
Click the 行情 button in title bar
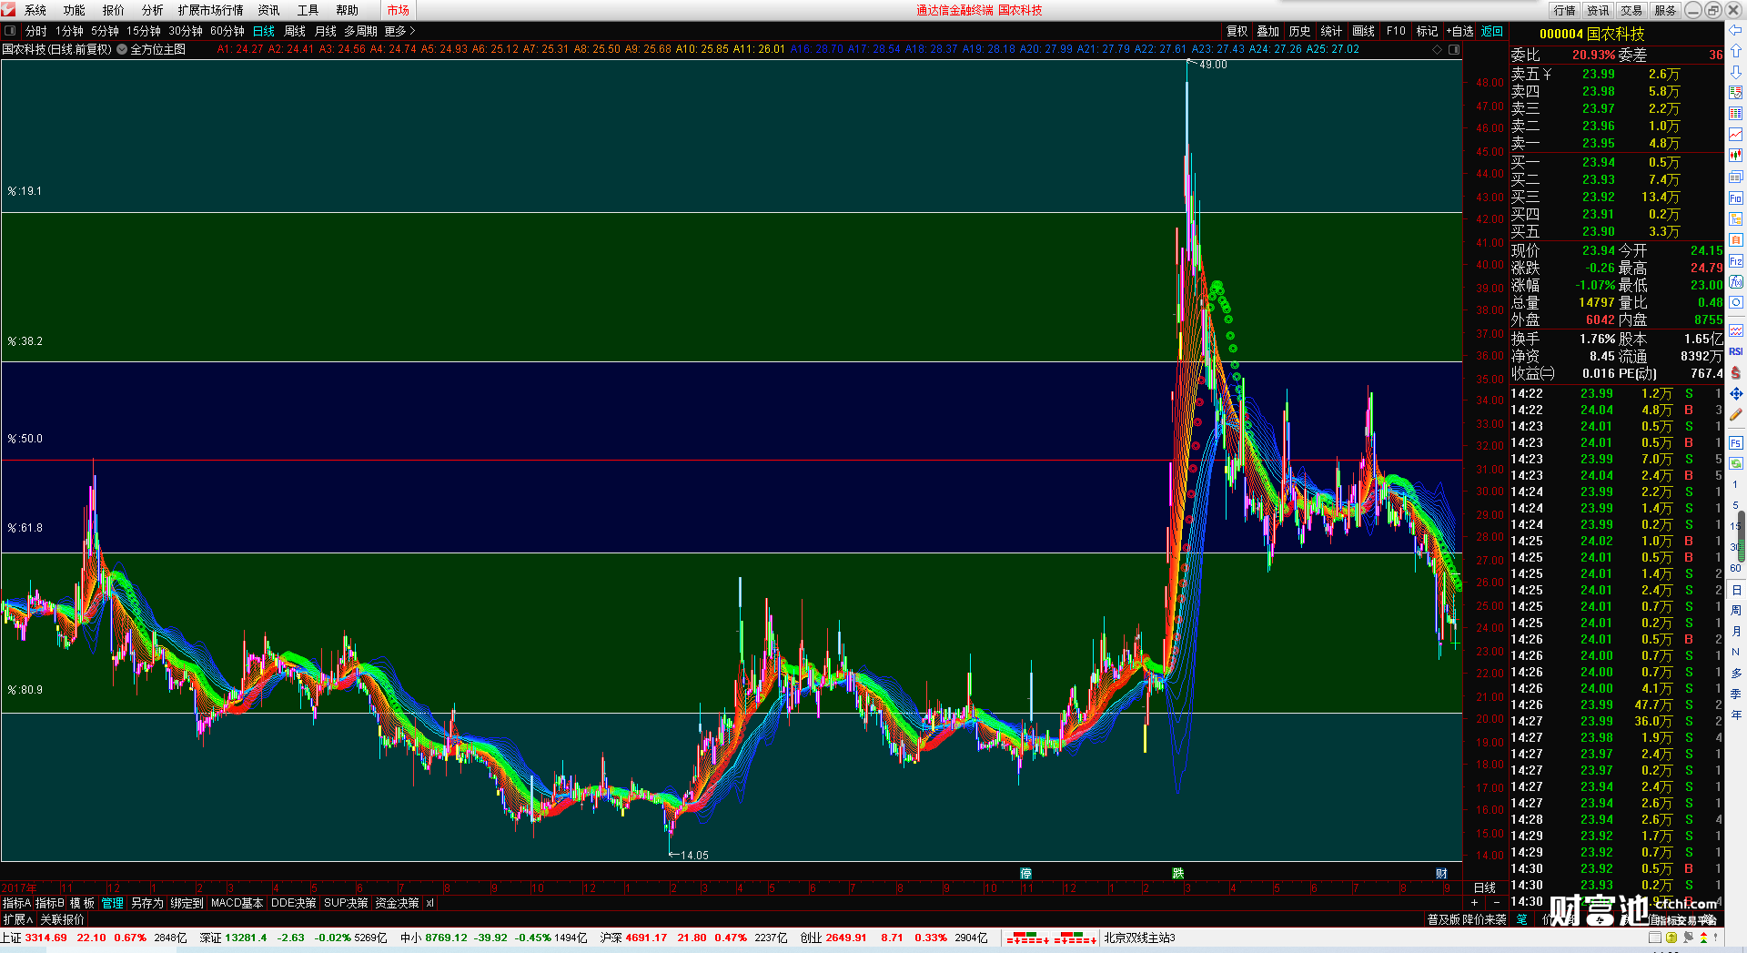(1565, 10)
